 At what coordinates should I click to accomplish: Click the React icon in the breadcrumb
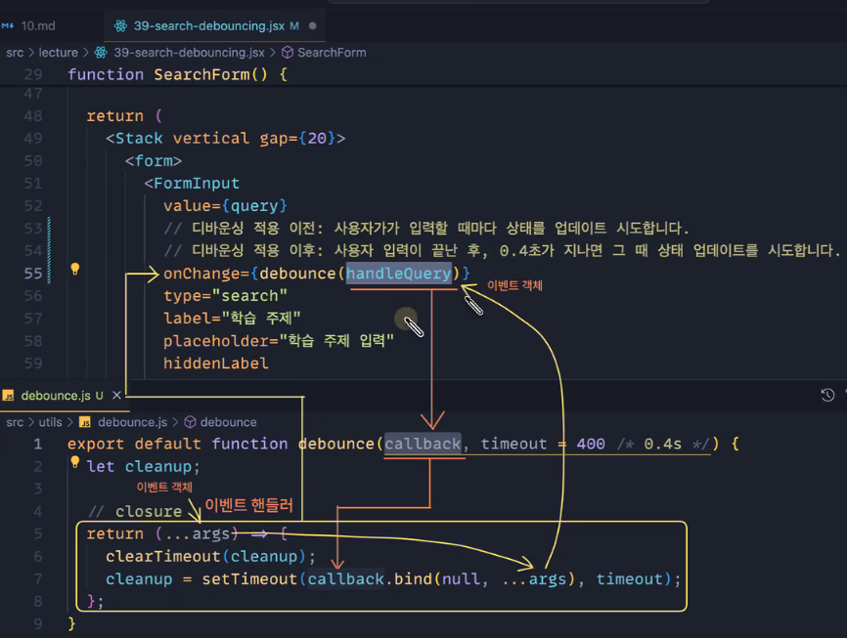point(101,53)
